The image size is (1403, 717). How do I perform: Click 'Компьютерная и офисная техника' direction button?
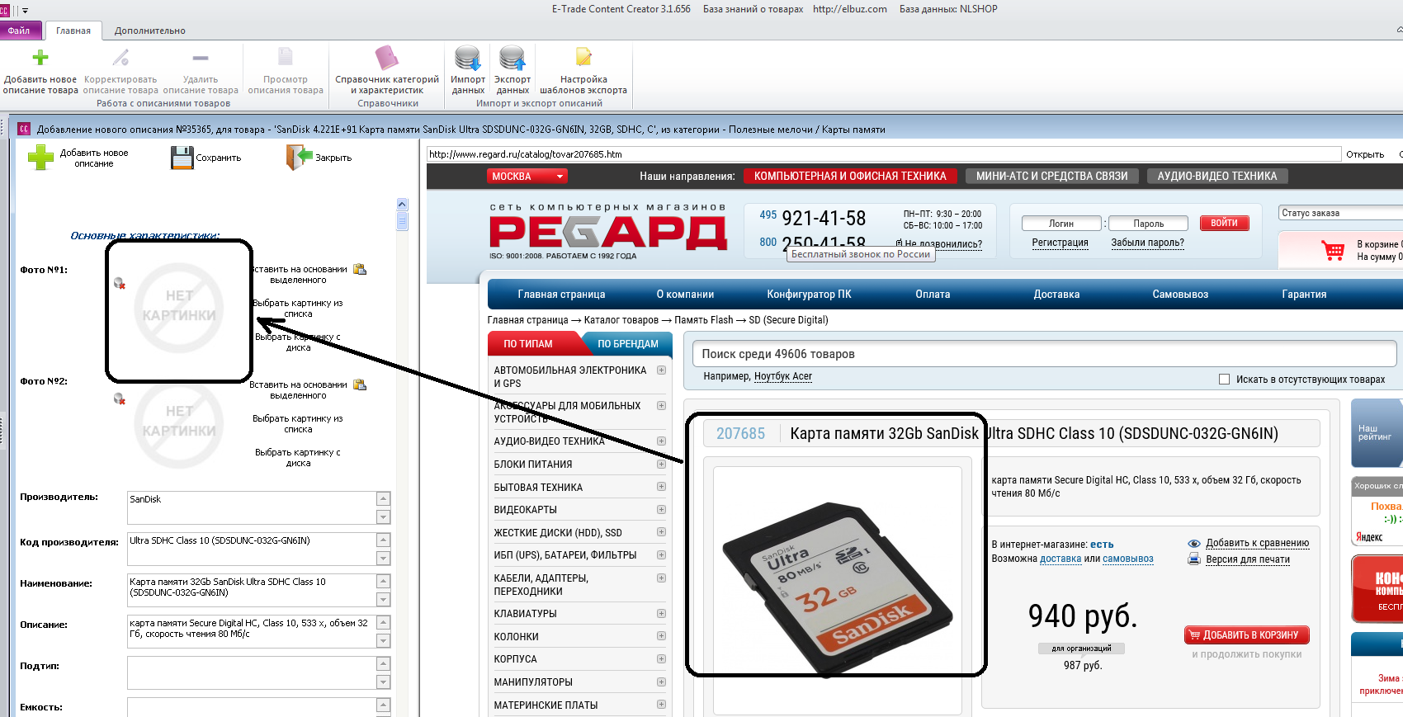tap(850, 177)
